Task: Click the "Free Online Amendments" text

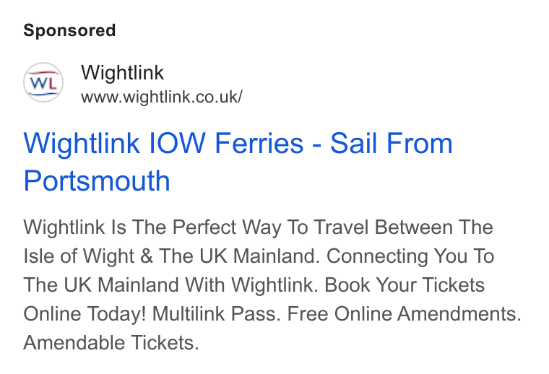Action: click(x=404, y=313)
